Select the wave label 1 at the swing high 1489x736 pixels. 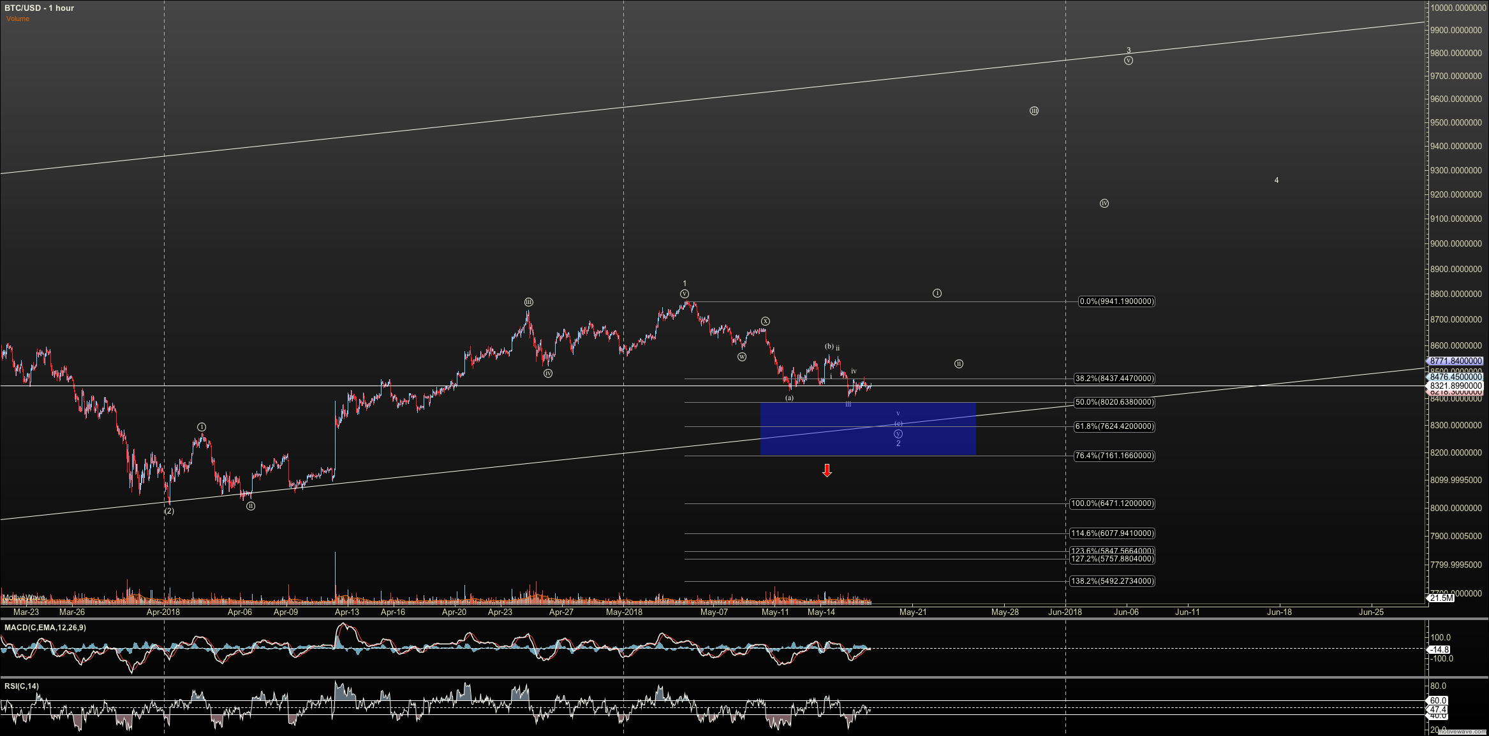tap(685, 282)
